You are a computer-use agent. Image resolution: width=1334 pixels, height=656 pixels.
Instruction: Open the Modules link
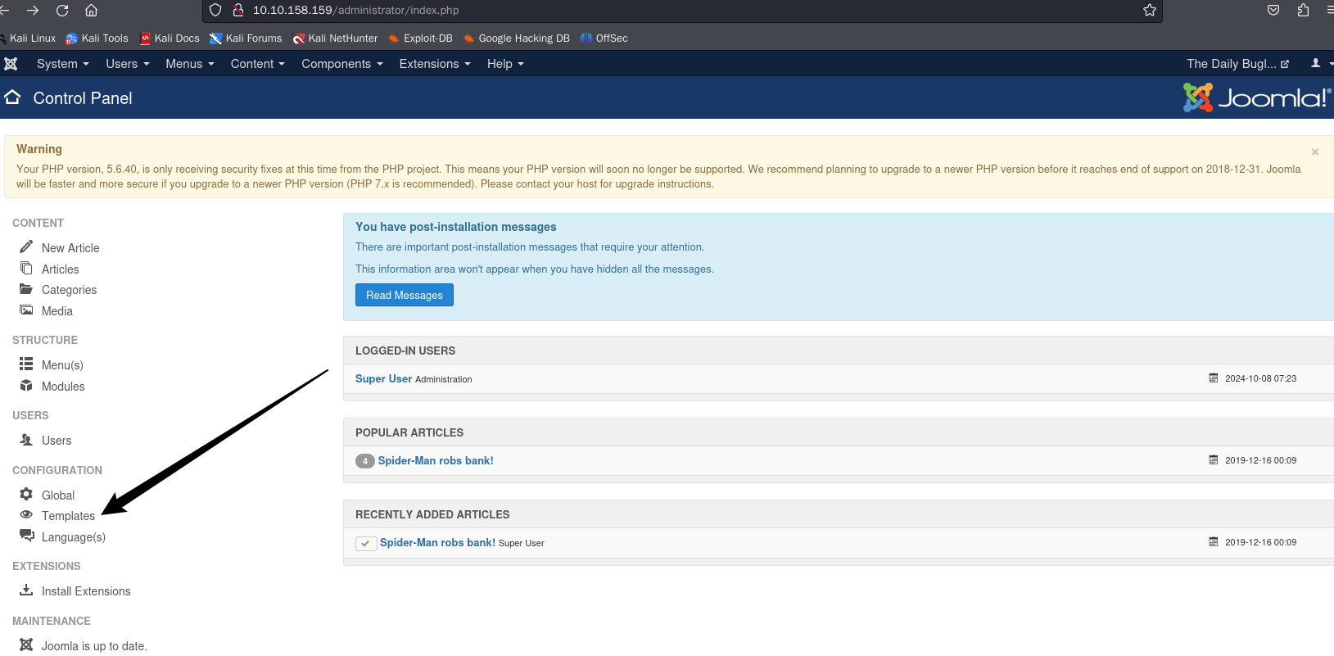63,387
